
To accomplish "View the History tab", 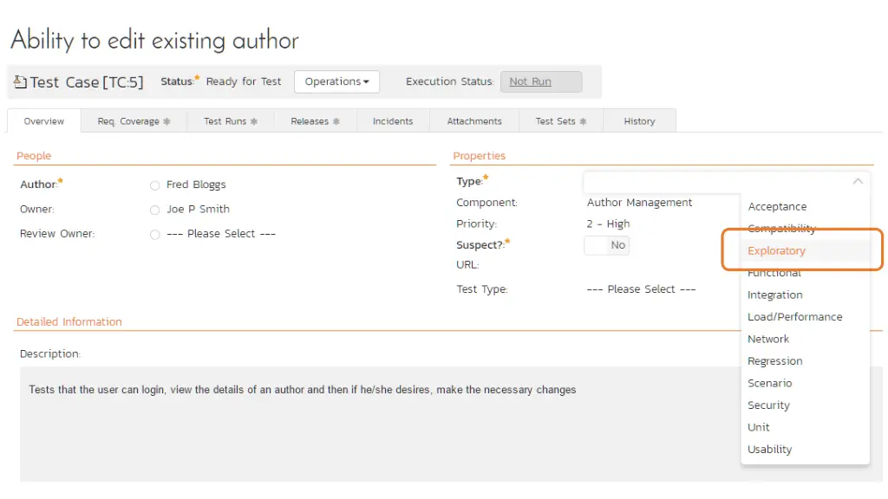I will tap(639, 121).
